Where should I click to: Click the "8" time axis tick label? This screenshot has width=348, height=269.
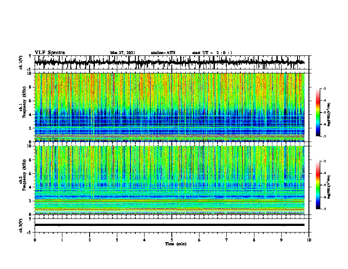click(x=254, y=240)
